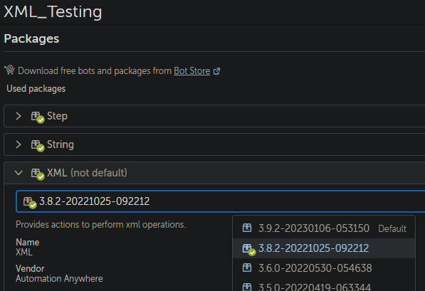This screenshot has width=425, height=291.
Task: Click the external link icon beside Bot Store
Action: (216, 71)
